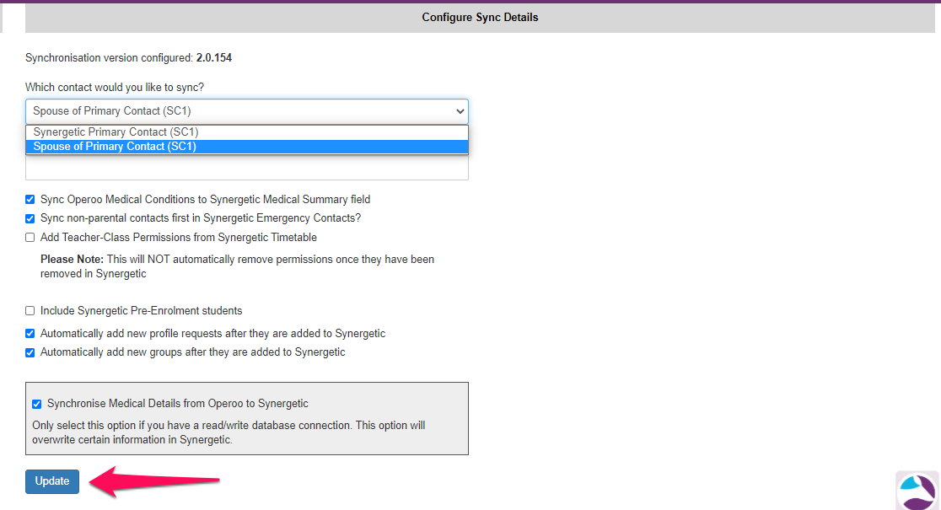Click the version number 2.0.154
Screen dimensions: 941x510
pyautogui.click(x=213, y=57)
